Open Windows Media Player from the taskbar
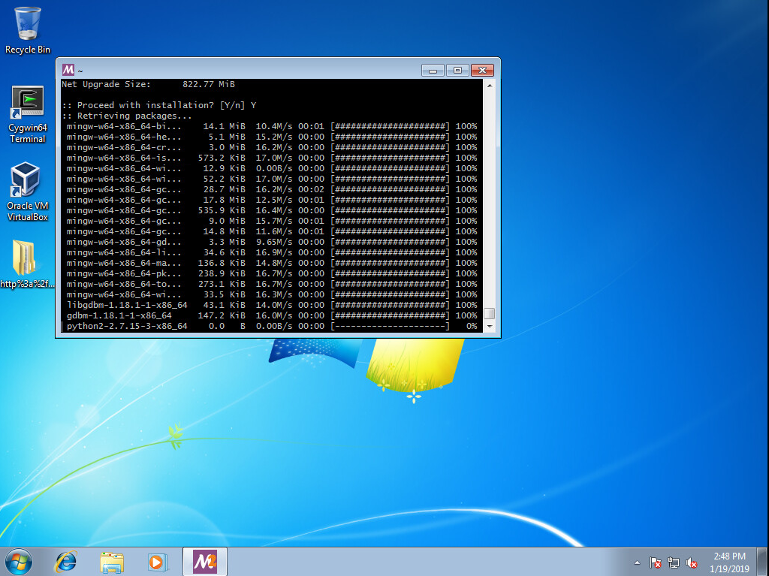The width and height of the screenshot is (769, 576). [x=157, y=561]
